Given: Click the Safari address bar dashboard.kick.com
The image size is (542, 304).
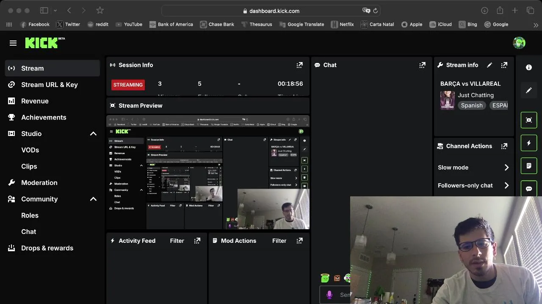Looking at the screenshot, I should tap(271, 11).
